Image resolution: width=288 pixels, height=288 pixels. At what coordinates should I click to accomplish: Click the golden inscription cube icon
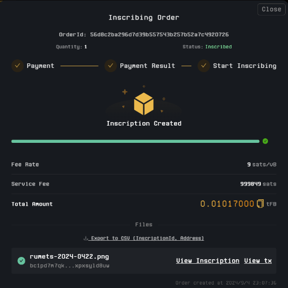[144, 104]
